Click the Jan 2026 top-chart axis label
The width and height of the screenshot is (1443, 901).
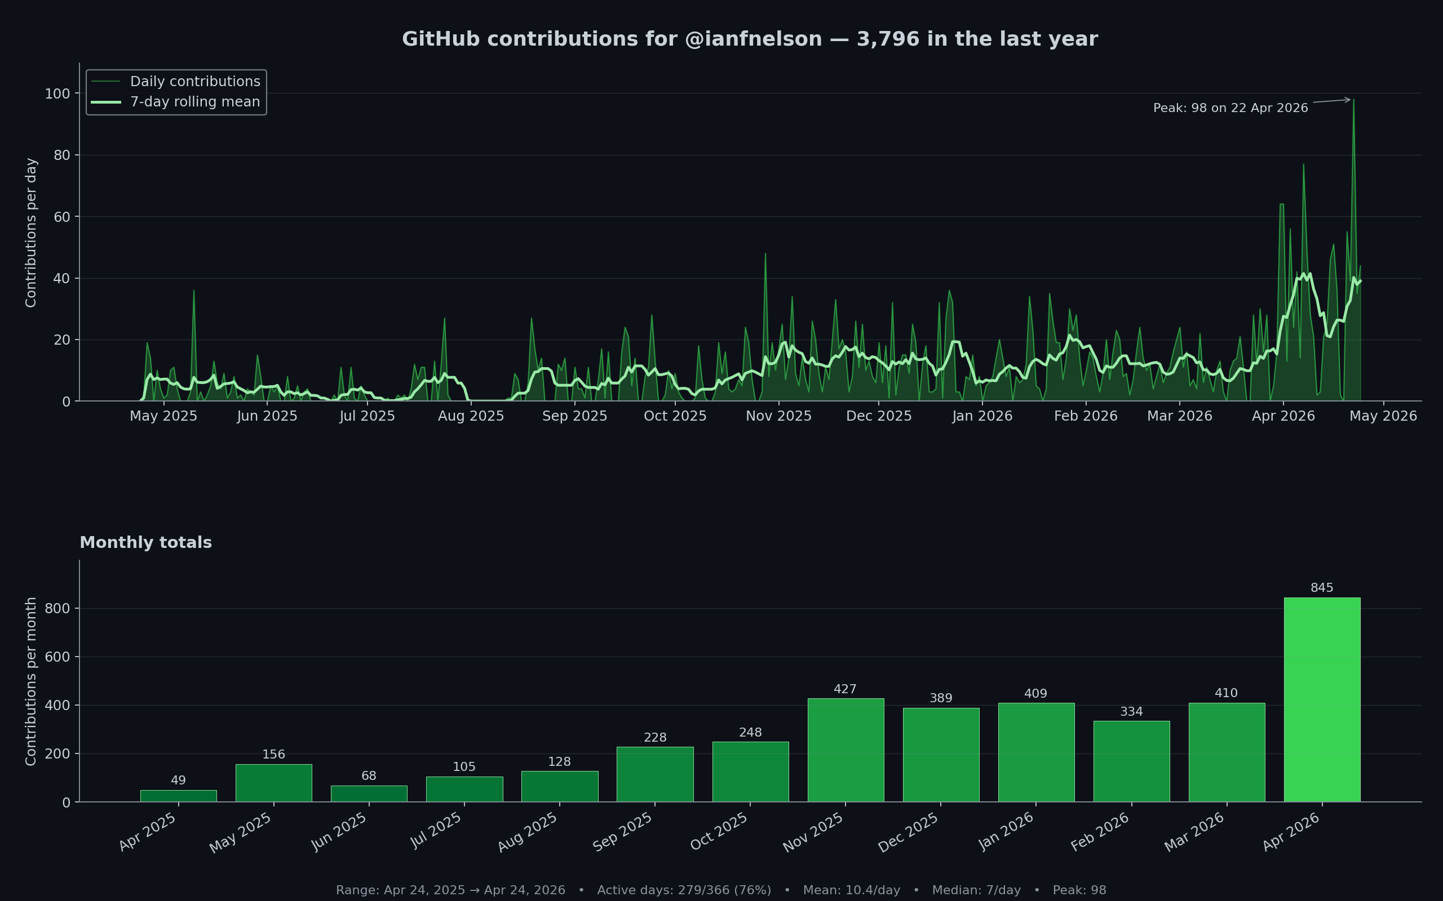point(982,416)
